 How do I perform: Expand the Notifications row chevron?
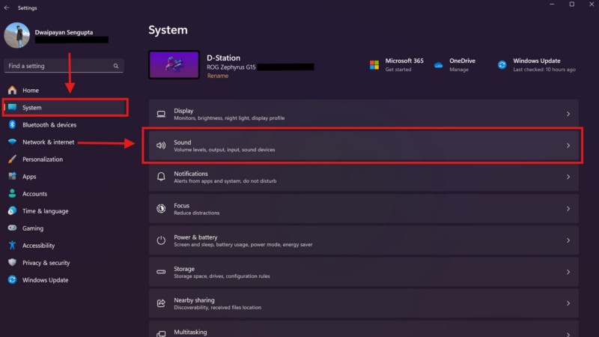[x=568, y=177]
